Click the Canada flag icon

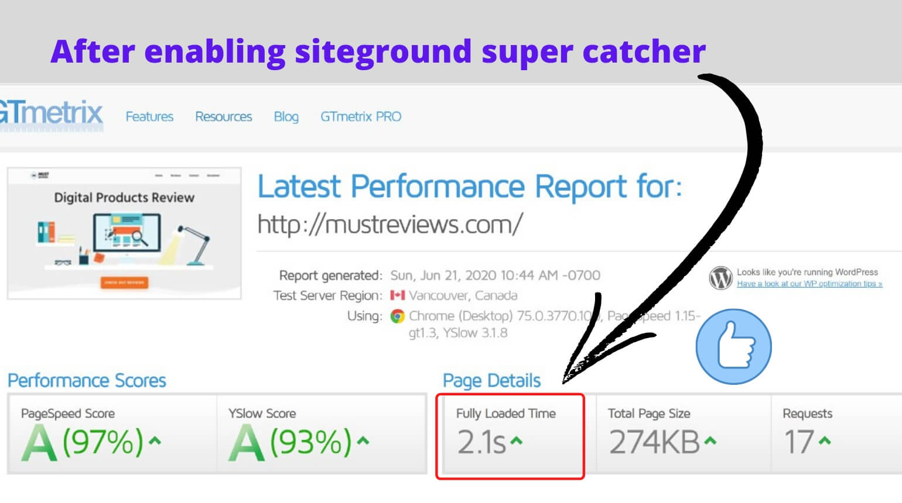398,295
